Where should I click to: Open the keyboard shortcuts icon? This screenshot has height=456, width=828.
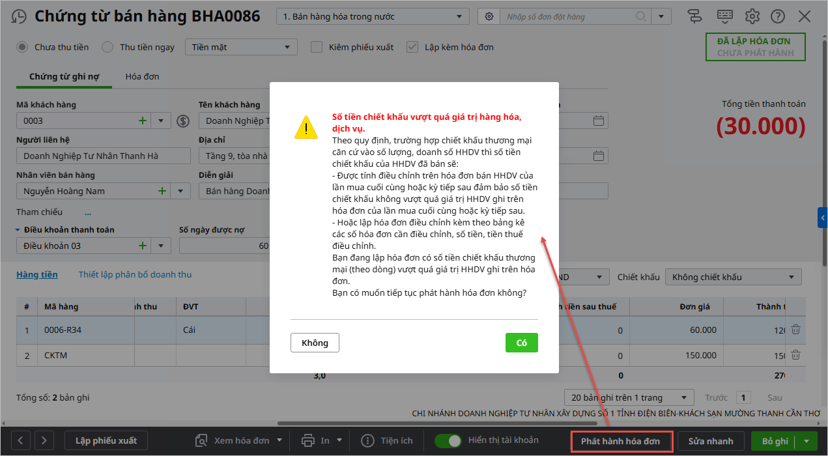[725, 16]
